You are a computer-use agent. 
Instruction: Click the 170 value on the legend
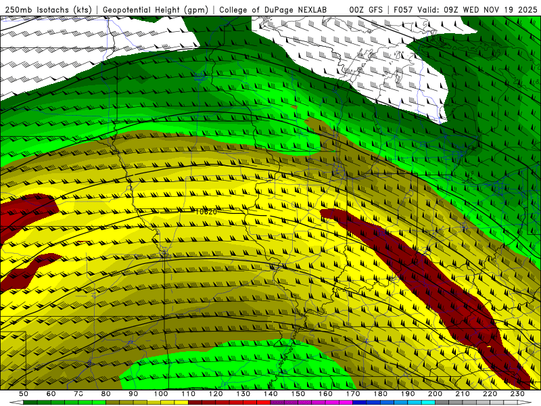point(353,394)
